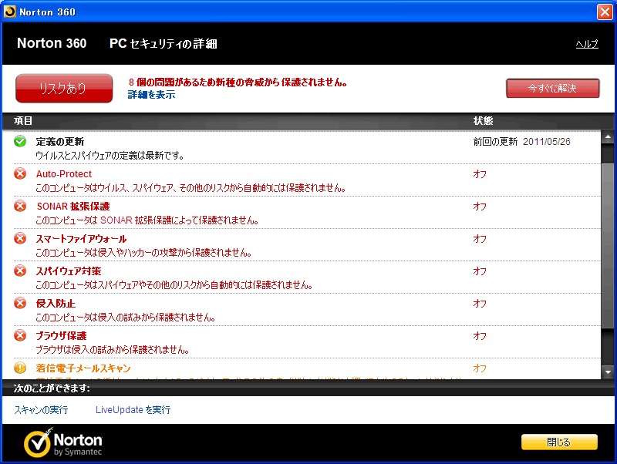Click the 侵入防止 description line
This screenshot has height=464, width=617.
tap(126, 318)
